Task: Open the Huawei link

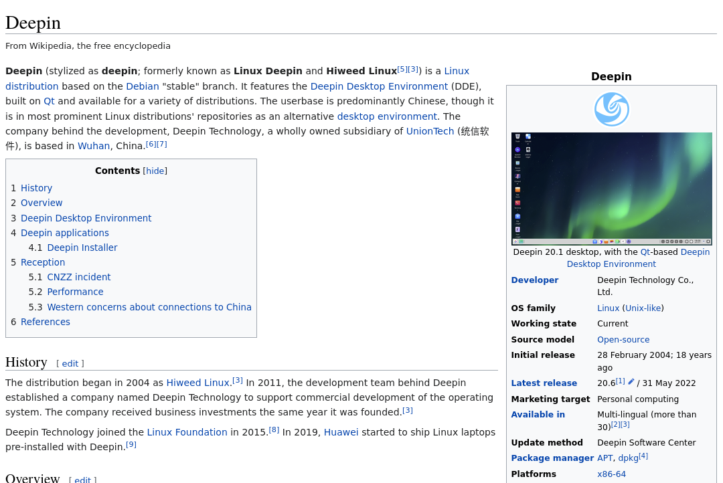Action: click(x=341, y=432)
